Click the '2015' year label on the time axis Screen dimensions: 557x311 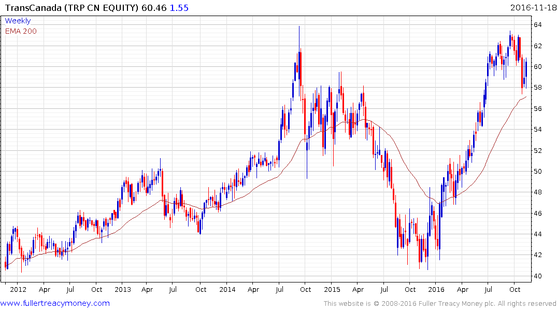tap(332, 289)
